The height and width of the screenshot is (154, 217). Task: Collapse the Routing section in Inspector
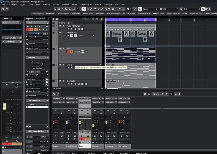(x=31, y=58)
